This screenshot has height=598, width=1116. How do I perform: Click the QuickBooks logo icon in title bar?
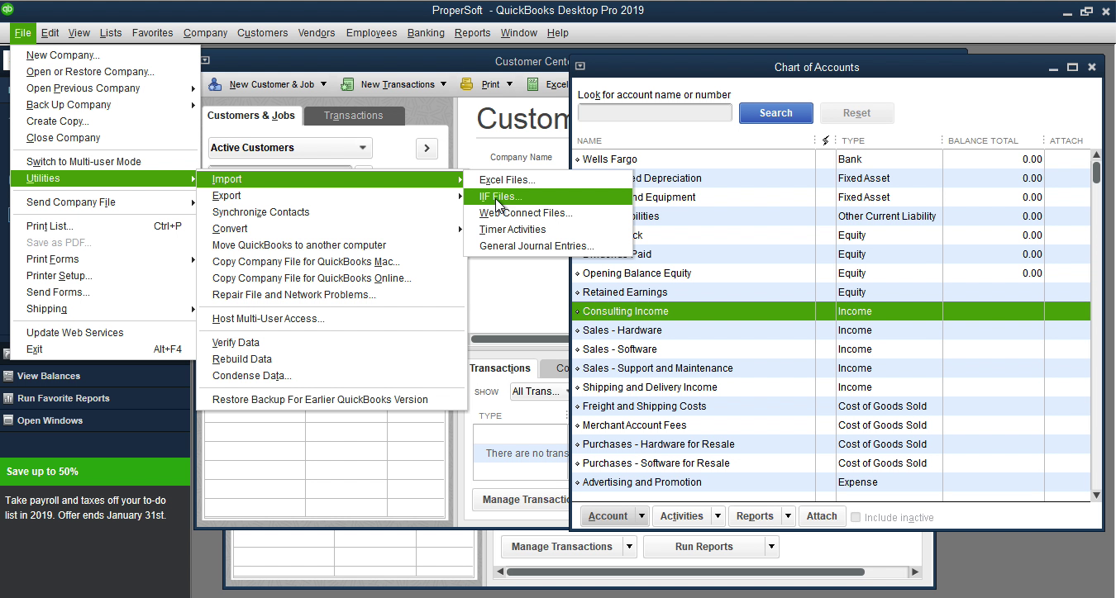pos(7,10)
